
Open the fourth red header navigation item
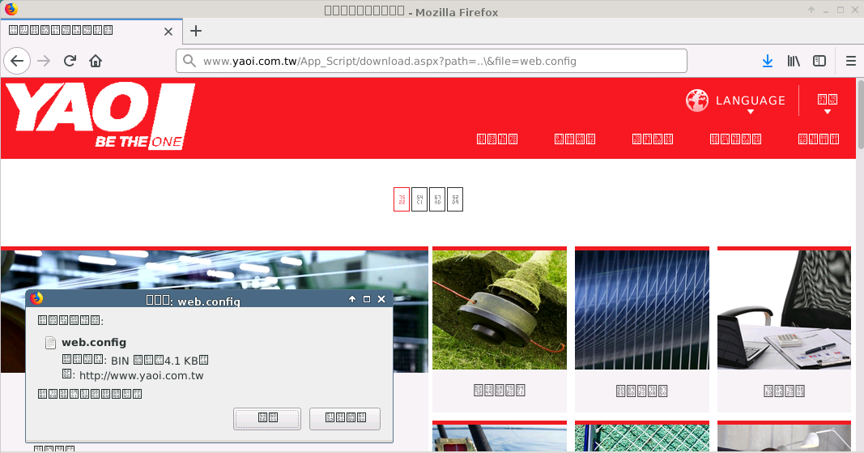coord(735,139)
